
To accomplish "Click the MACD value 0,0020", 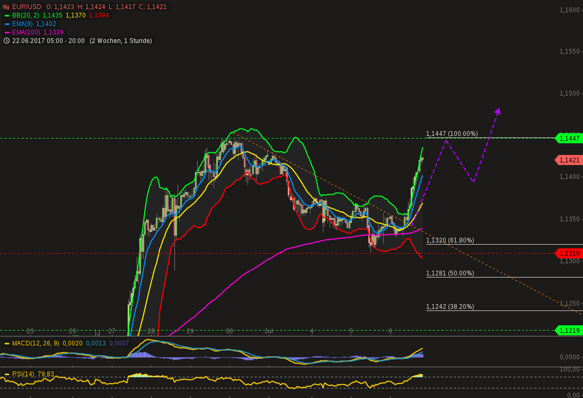I will pyautogui.click(x=73, y=343).
